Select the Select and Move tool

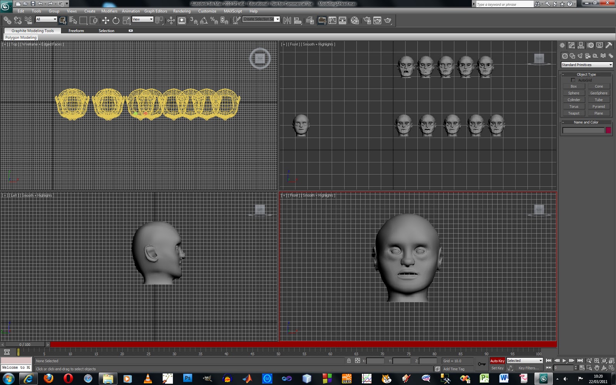[105, 20]
